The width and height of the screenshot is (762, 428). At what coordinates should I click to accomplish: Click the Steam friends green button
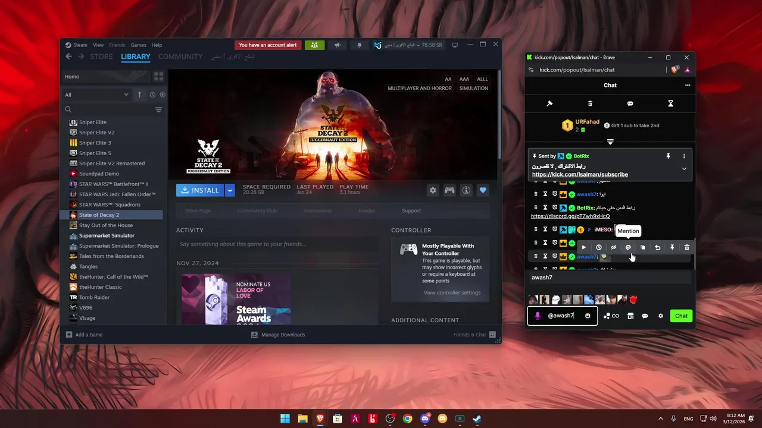314,45
